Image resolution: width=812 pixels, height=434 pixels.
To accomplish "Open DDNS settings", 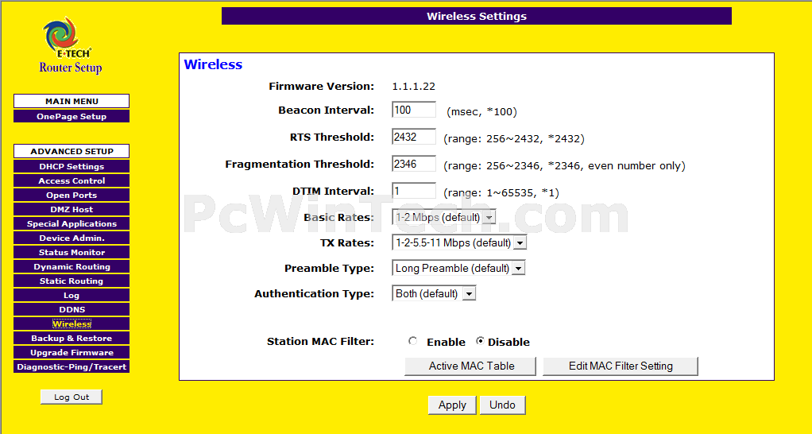I will pos(72,310).
